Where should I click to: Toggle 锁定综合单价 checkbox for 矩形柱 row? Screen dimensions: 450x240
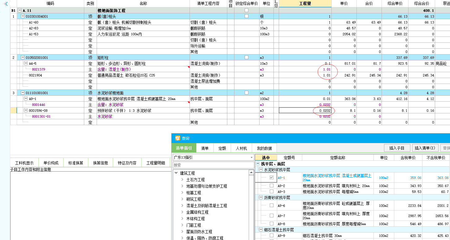[x=247, y=57]
